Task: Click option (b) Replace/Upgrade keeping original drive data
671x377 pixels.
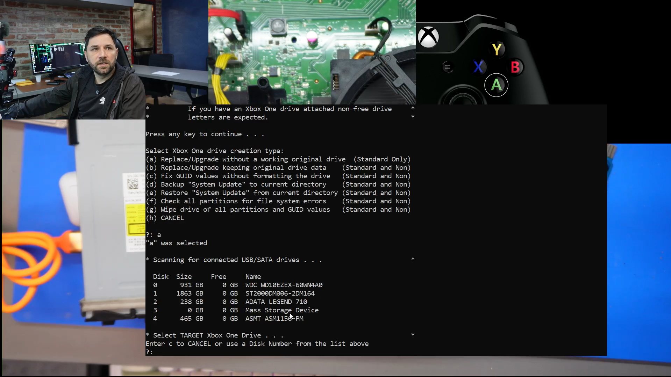Action: click(x=278, y=168)
